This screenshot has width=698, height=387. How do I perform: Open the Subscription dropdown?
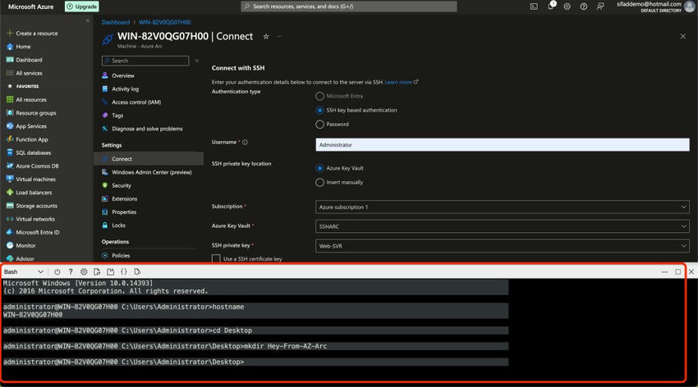coord(502,207)
